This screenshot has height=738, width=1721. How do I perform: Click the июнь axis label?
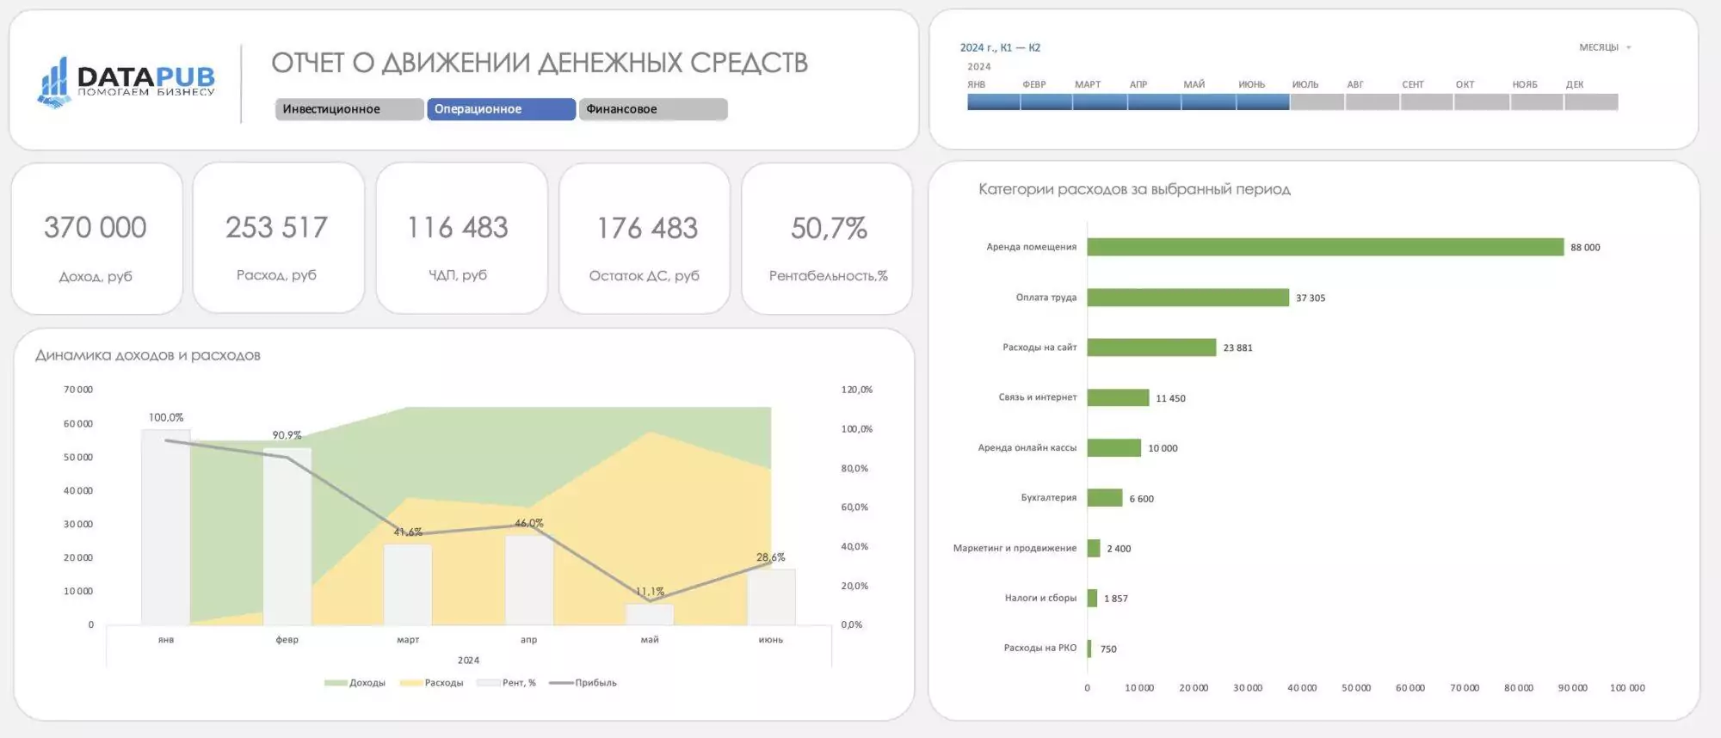pyautogui.click(x=771, y=640)
